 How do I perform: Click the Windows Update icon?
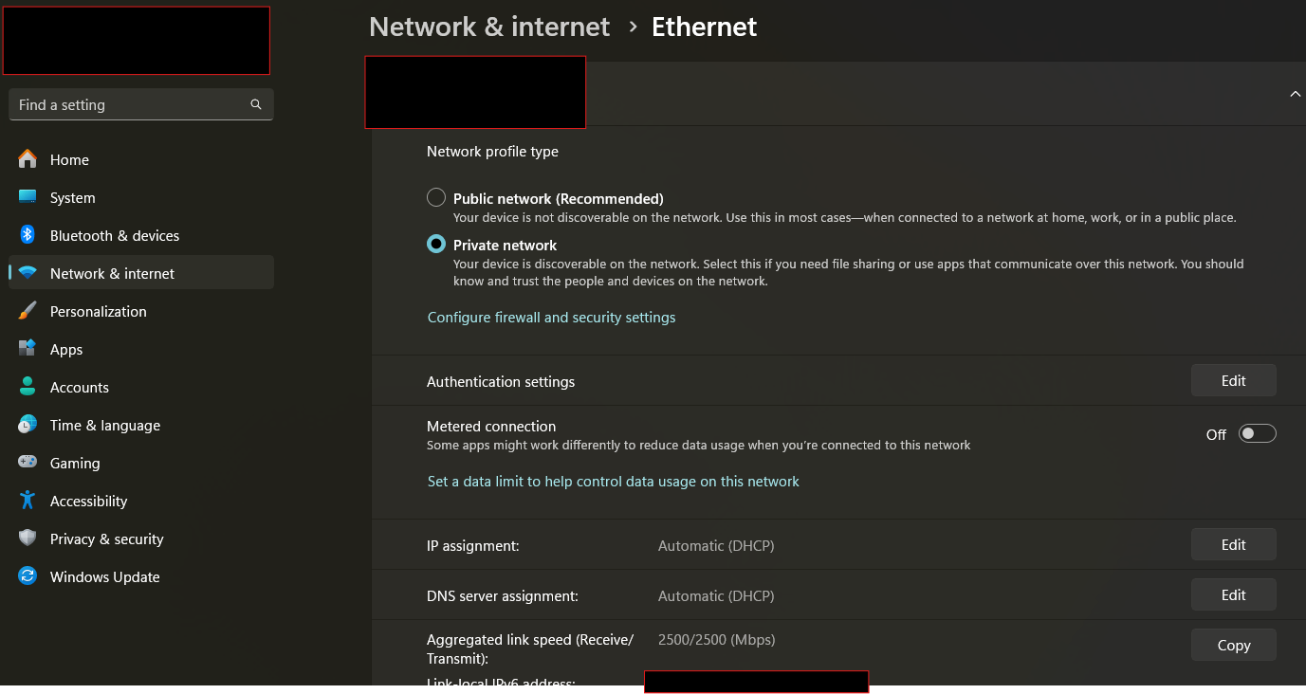pos(28,576)
